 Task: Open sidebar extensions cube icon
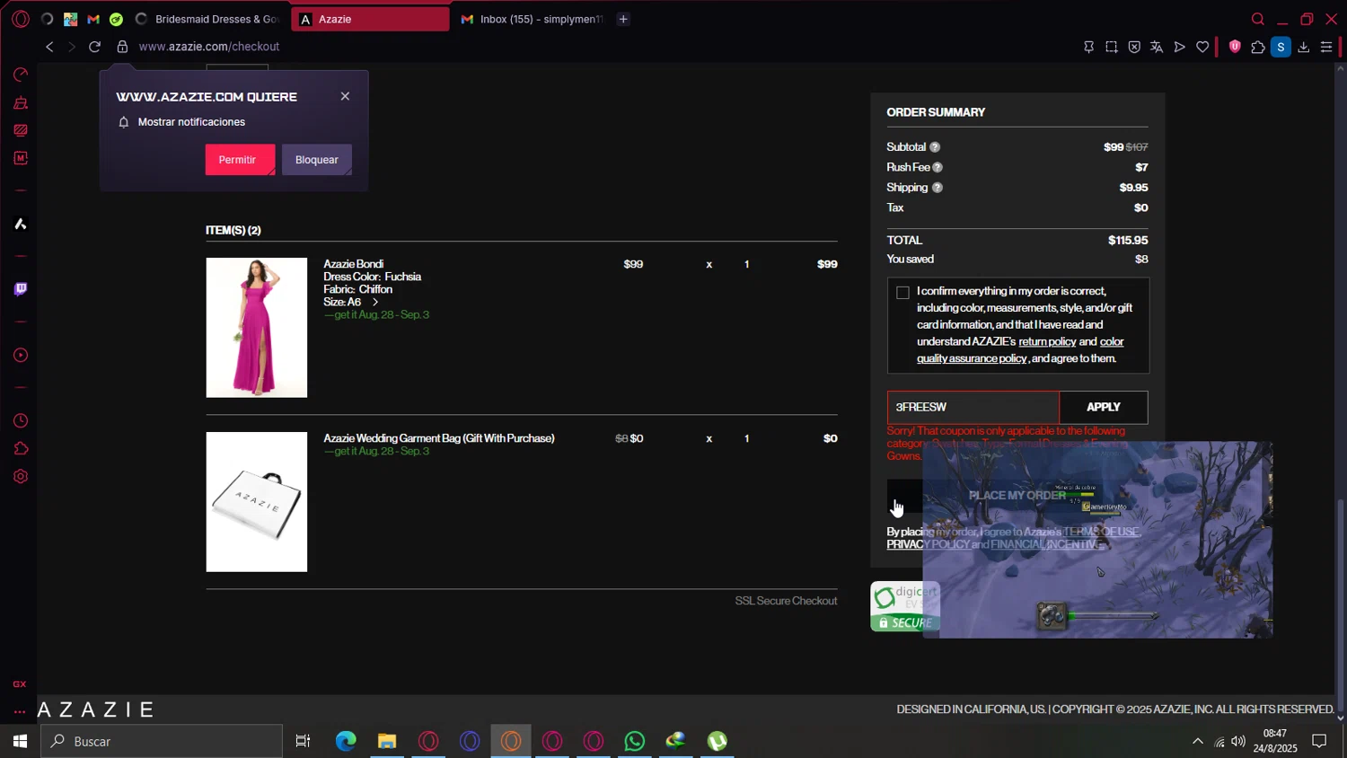point(21,449)
